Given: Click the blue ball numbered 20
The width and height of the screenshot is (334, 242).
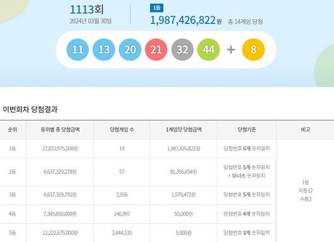Looking at the screenshot, I should [x=130, y=50].
